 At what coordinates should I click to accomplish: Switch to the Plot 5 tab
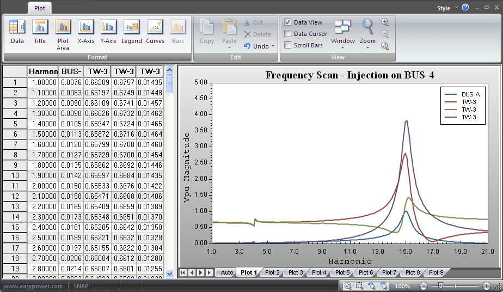(342, 272)
